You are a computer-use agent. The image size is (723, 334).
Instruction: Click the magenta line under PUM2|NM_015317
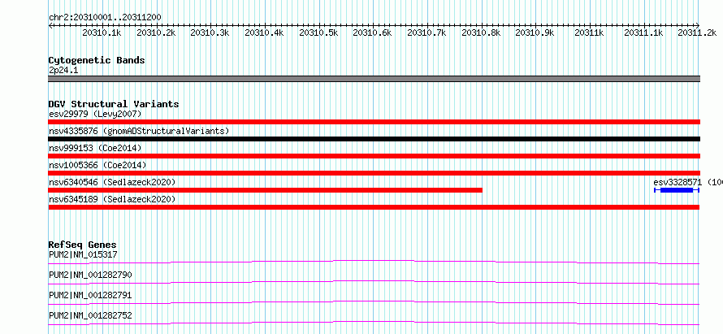click(x=374, y=262)
